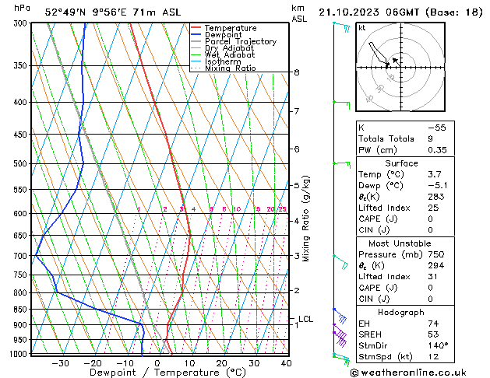Click the red Temperature legend line

pos(196,28)
